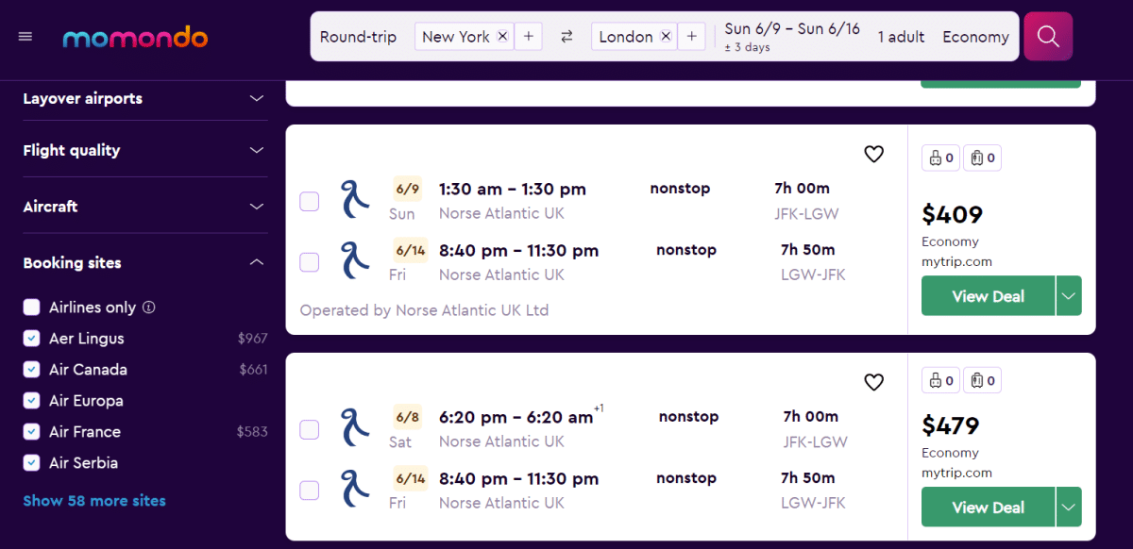
Task: Click the pink search magnifying glass icon
Action: (x=1048, y=36)
